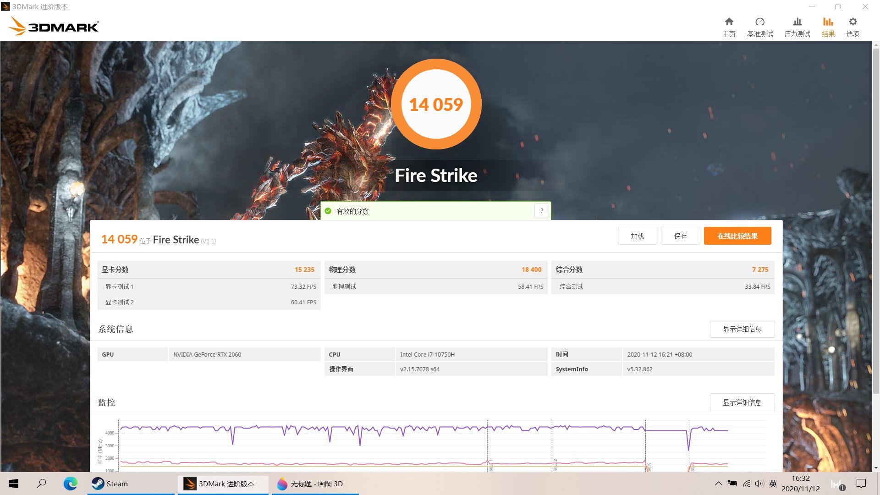Launch Microsoft Edge from taskbar

(x=70, y=484)
